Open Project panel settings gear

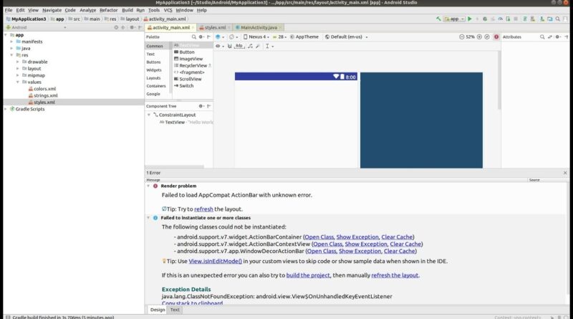pos(132,27)
